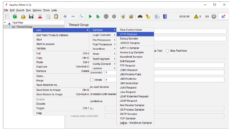Select Duplicate in context menu
The width and height of the screenshot is (231, 131).
61,67
